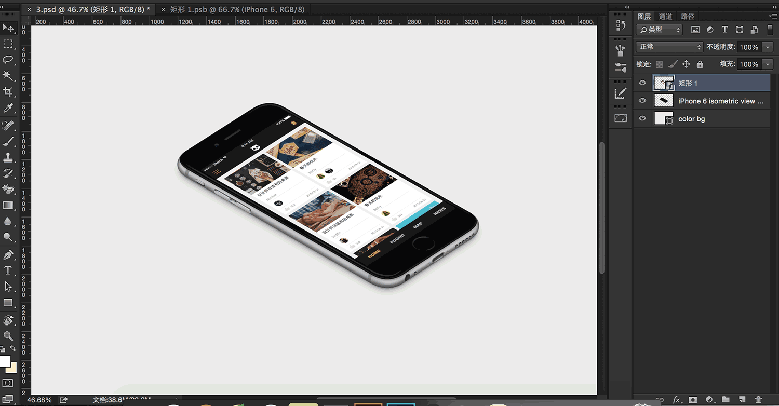Select the Blur tool
Viewport: 779px width, 406px height.
8,221
